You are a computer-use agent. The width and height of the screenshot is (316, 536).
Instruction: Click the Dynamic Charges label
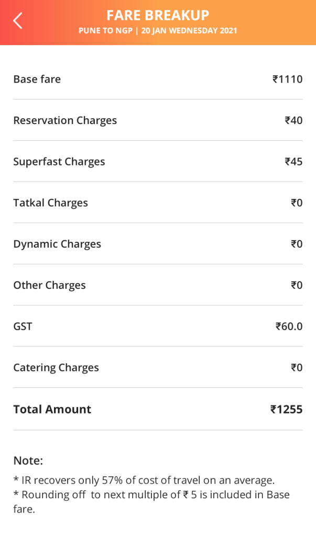click(57, 244)
